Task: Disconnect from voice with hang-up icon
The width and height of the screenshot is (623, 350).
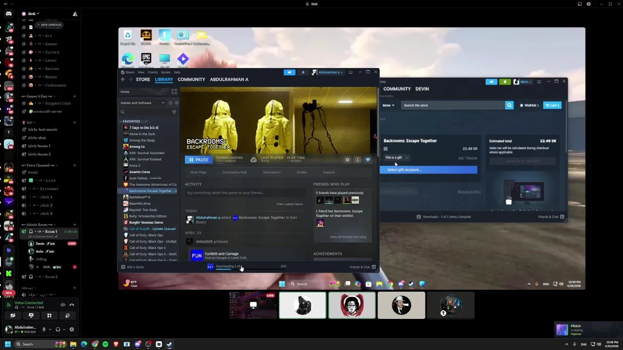Action: coord(72,305)
